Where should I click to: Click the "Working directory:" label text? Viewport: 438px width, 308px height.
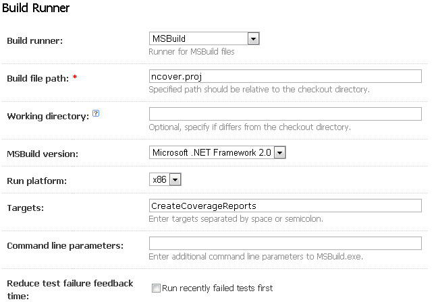[x=47, y=117]
